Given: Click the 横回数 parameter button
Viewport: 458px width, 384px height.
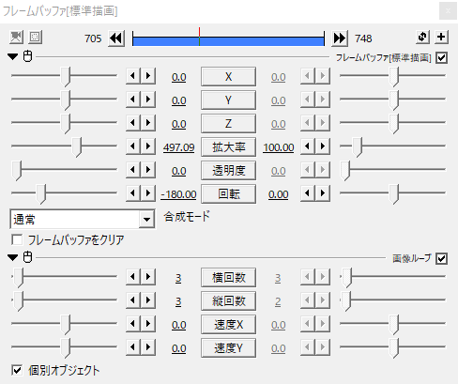Looking at the screenshot, I should click(x=228, y=278).
